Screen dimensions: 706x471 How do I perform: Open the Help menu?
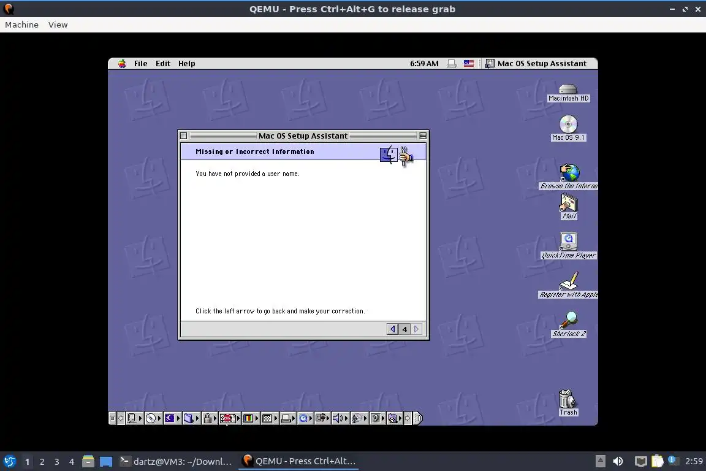(x=186, y=64)
